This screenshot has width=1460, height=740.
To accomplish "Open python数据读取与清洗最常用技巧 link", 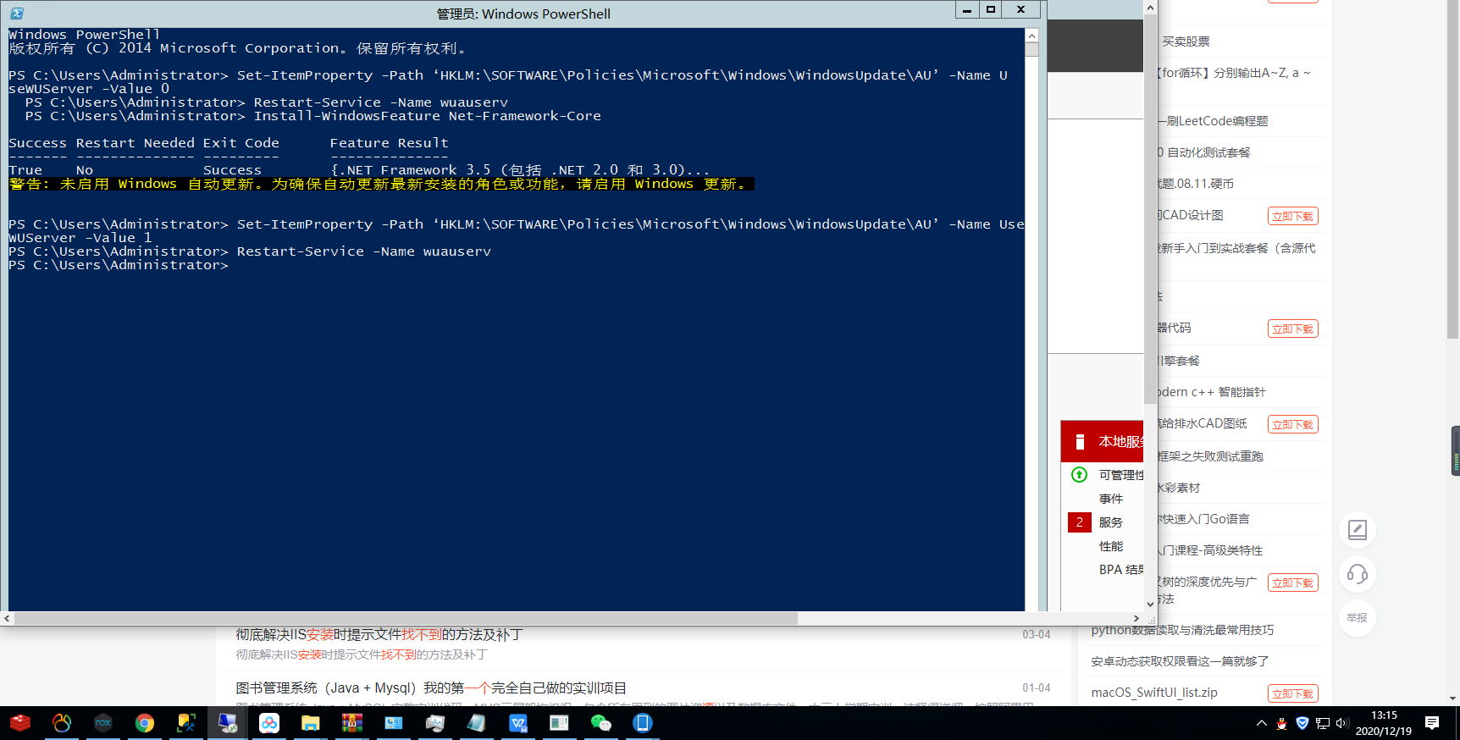I will click(1182, 630).
